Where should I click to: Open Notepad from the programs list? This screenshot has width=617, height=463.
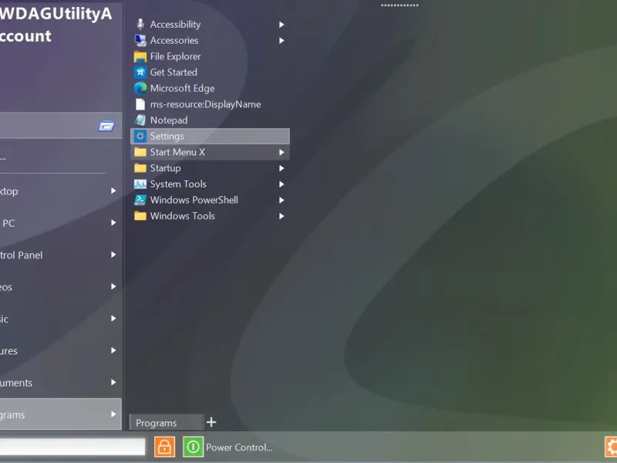click(210, 120)
